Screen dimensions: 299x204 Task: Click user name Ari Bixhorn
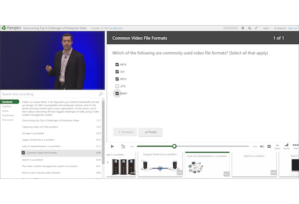280,28
